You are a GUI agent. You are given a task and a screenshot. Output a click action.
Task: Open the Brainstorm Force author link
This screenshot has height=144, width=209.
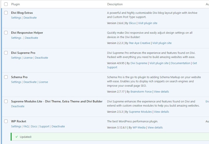pos(141,92)
